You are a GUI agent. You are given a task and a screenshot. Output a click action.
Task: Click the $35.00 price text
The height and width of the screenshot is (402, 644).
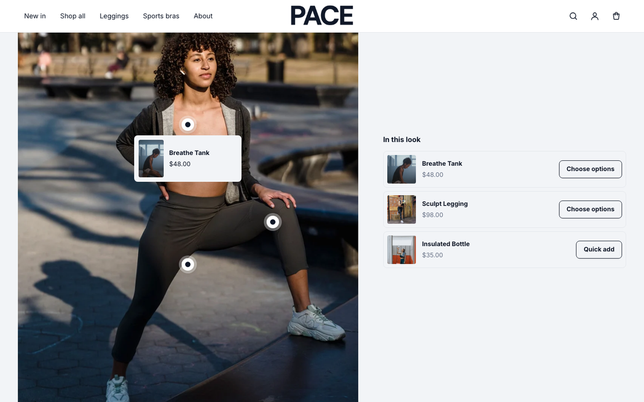click(x=433, y=255)
